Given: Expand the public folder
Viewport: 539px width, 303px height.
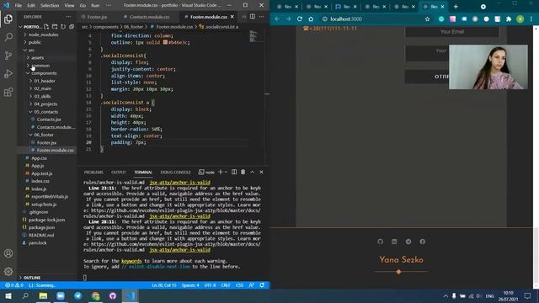Looking at the screenshot, I should [x=35, y=42].
